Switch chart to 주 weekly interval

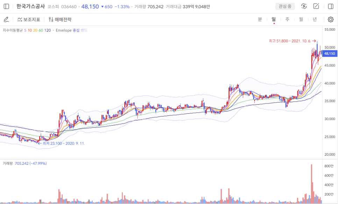pos(287,19)
